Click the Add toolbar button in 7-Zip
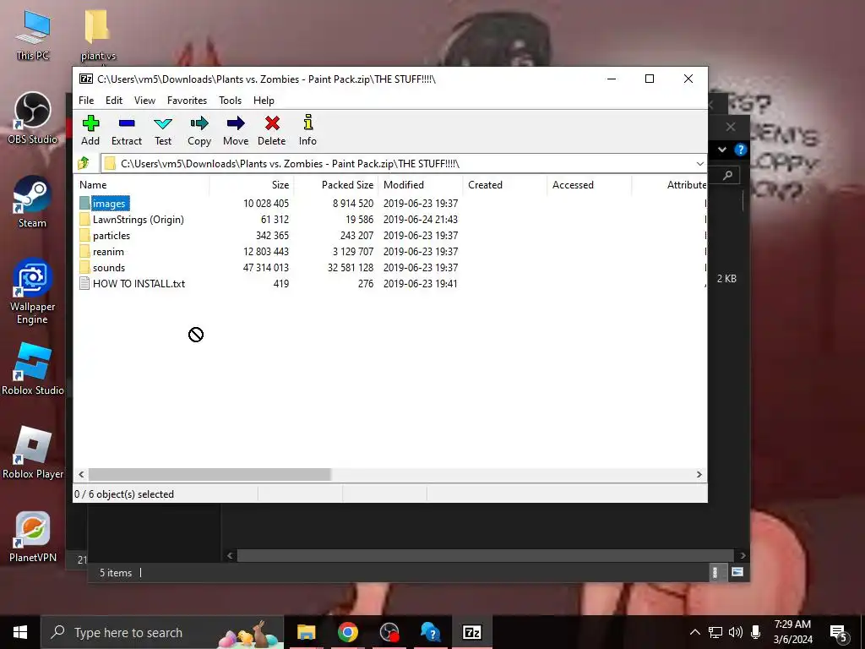The image size is (865, 649). click(90, 131)
